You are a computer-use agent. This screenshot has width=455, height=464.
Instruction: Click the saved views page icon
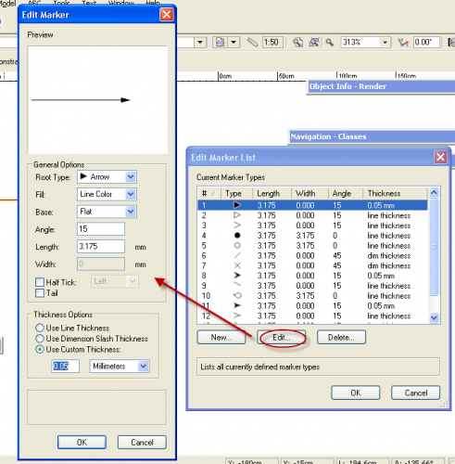pos(220,42)
